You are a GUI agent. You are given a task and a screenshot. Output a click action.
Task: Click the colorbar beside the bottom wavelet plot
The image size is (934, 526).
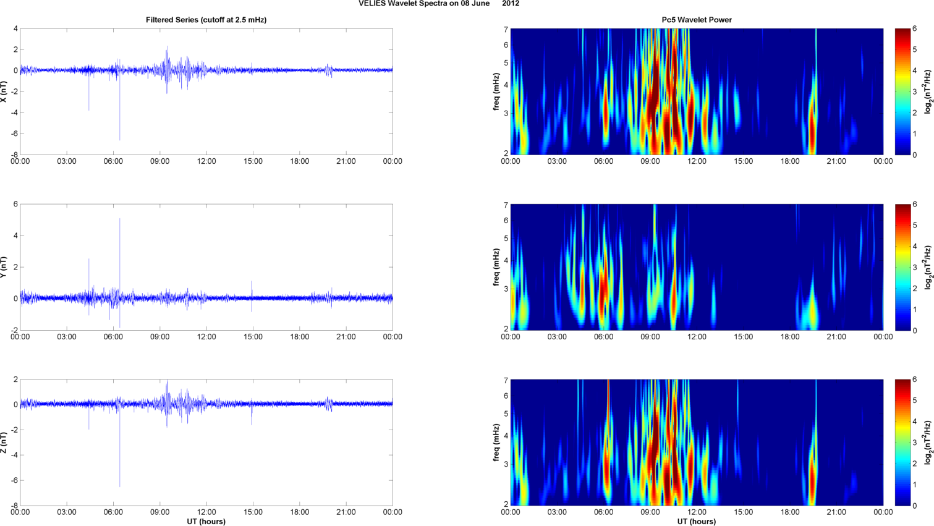point(902,443)
